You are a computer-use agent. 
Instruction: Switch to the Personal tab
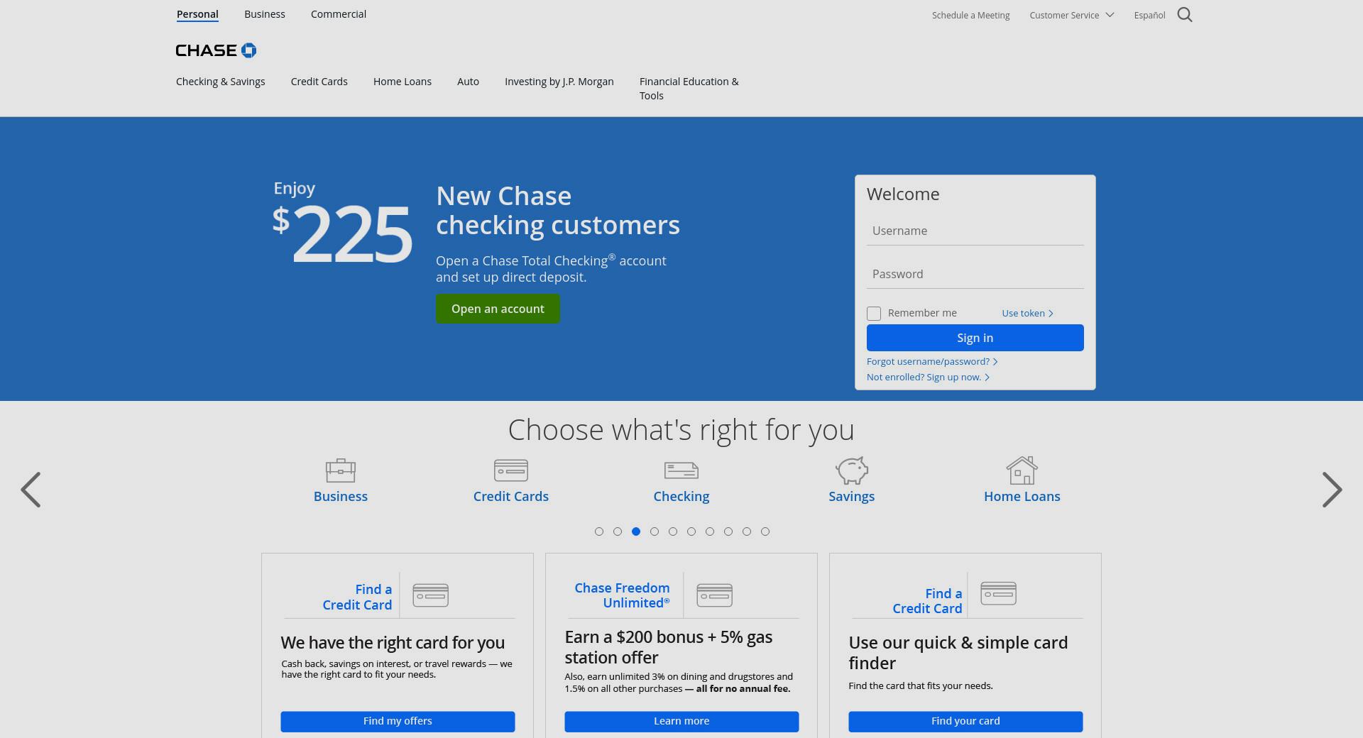197,14
